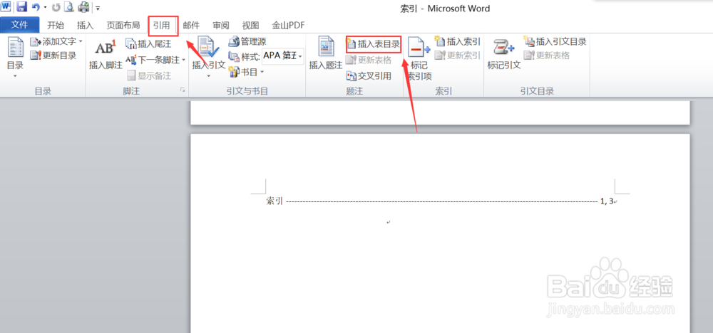The height and width of the screenshot is (333, 713).
Task: Click the Redo icon in quick access toolbar
Action: coord(56,7)
